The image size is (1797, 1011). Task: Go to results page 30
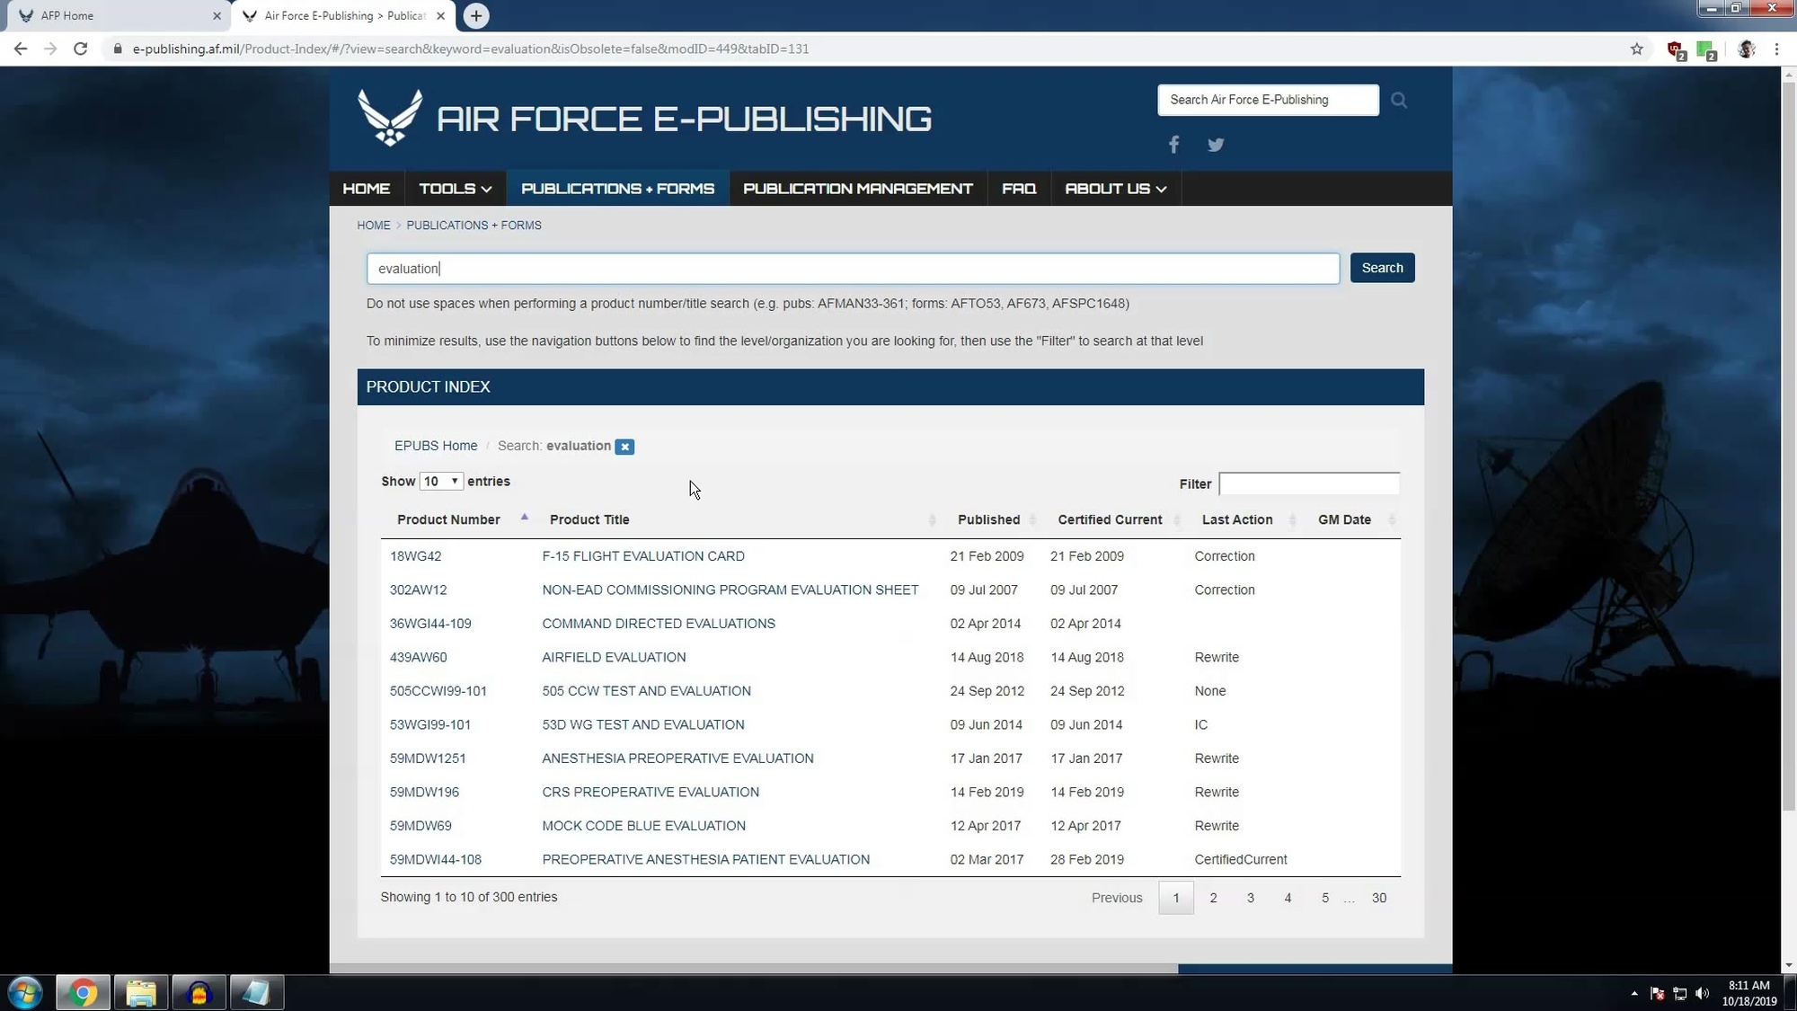1379,898
